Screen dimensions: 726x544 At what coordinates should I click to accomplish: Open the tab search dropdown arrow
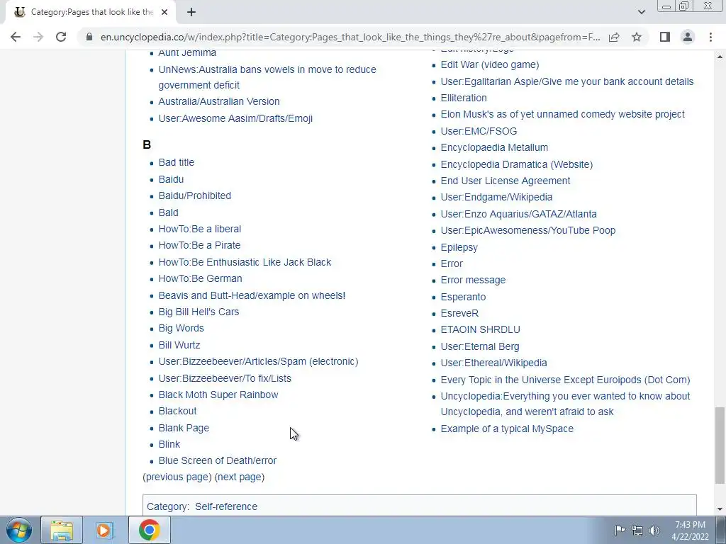point(641,12)
